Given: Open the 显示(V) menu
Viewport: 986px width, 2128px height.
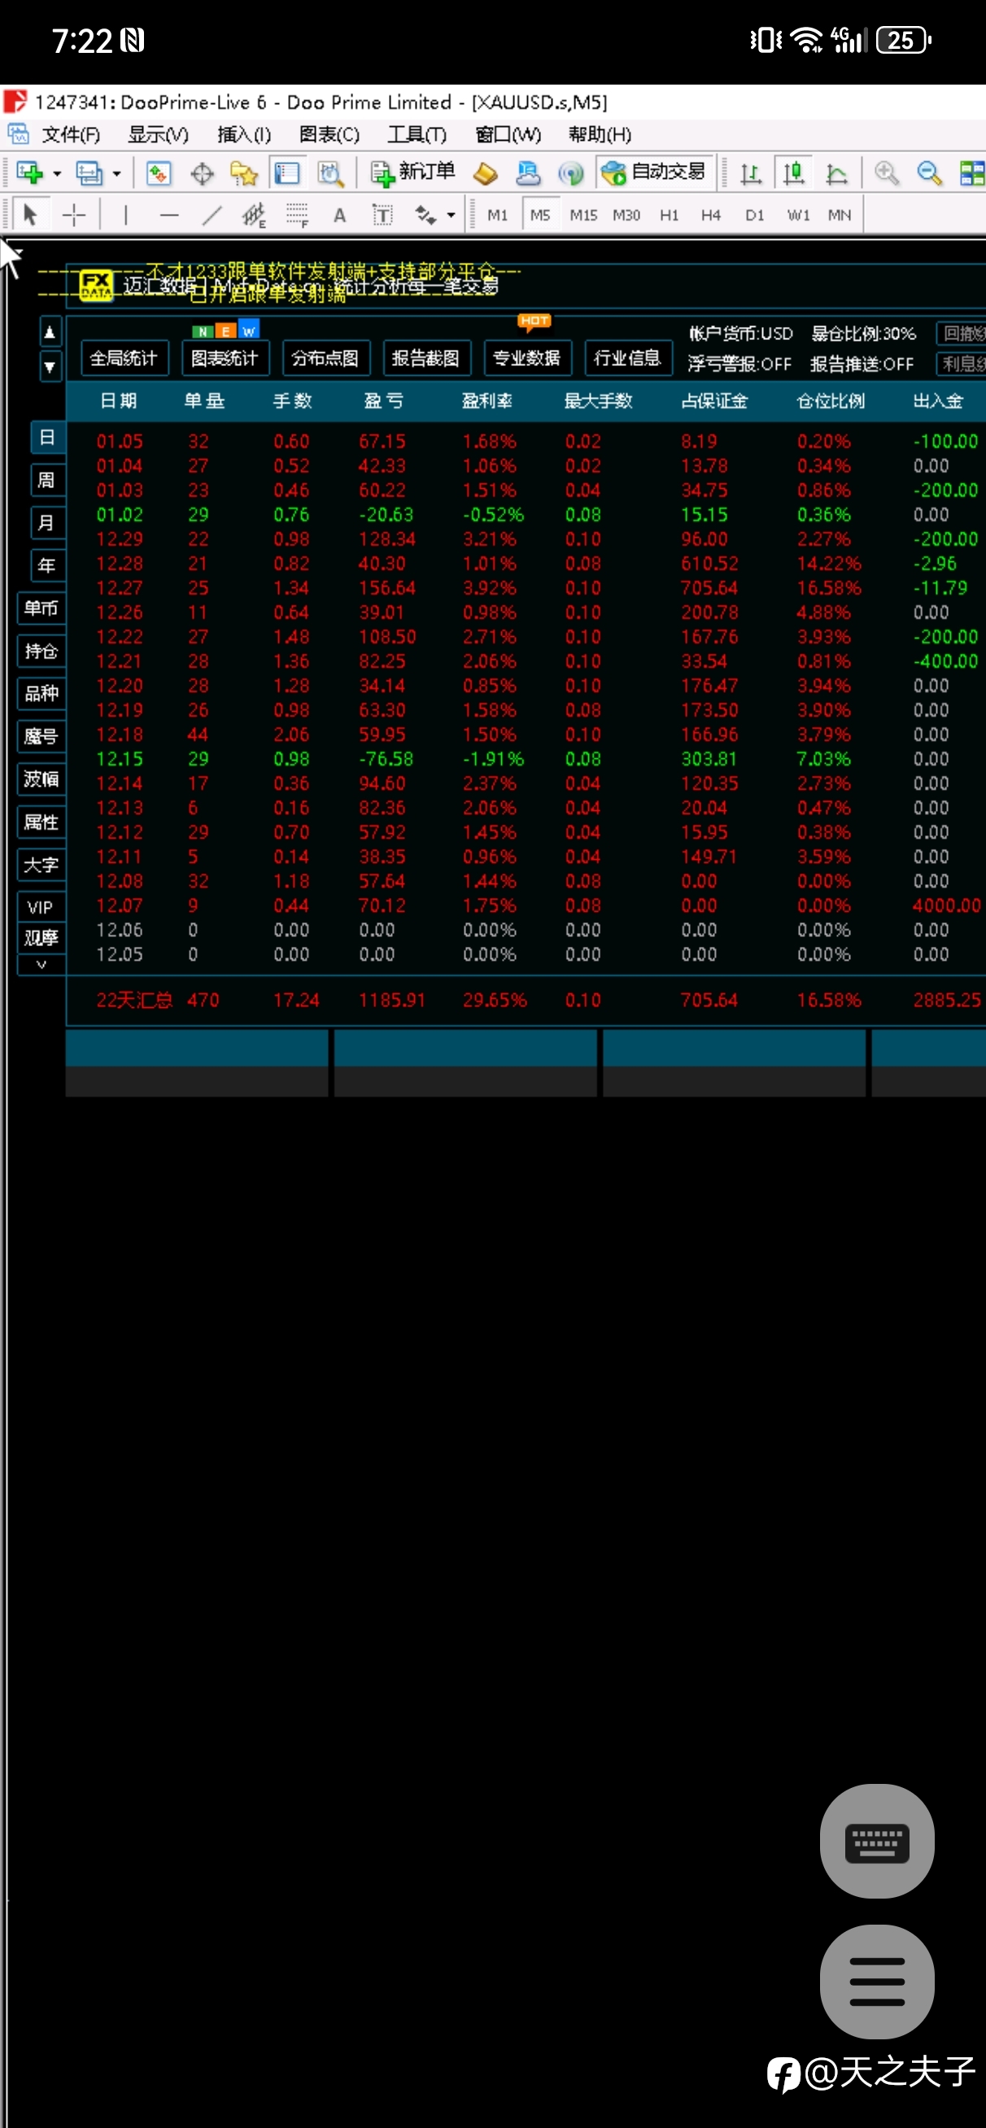Looking at the screenshot, I should (x=158, y=134).
